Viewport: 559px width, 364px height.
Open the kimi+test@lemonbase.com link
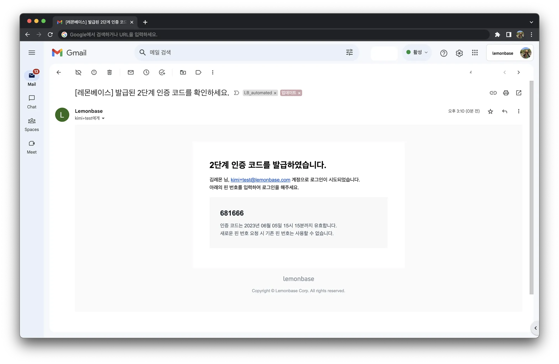[260, 180]
